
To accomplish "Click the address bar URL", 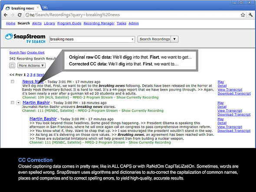I will pos(75,15).
